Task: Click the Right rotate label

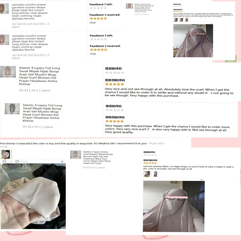Action: (x=24, y=161)
